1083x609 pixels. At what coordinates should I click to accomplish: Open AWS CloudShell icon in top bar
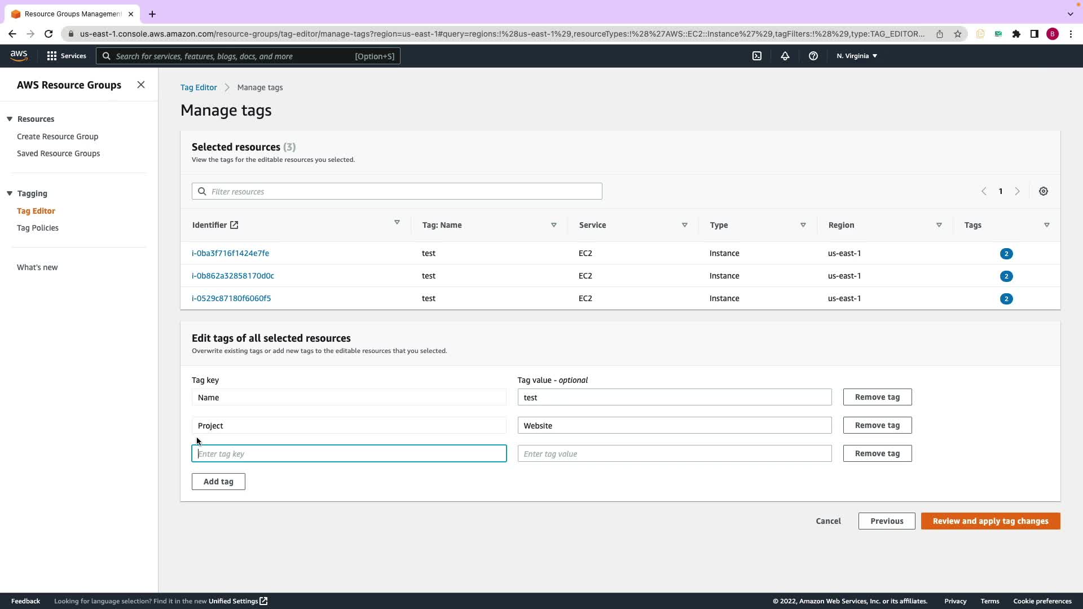pyautogui.click(x=757, y=56)
